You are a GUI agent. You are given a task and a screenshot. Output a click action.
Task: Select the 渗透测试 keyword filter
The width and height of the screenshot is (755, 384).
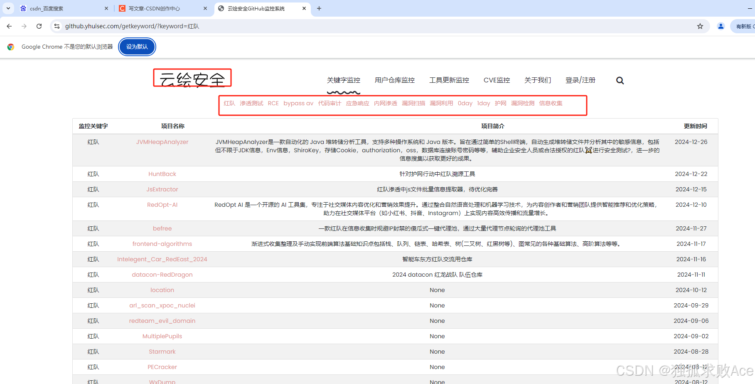coord(251,103)
